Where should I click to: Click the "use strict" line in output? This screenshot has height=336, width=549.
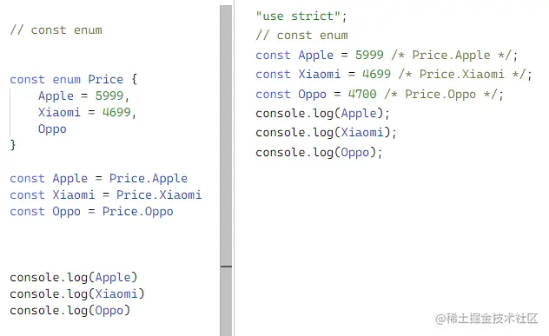click(x=301, y=16)
